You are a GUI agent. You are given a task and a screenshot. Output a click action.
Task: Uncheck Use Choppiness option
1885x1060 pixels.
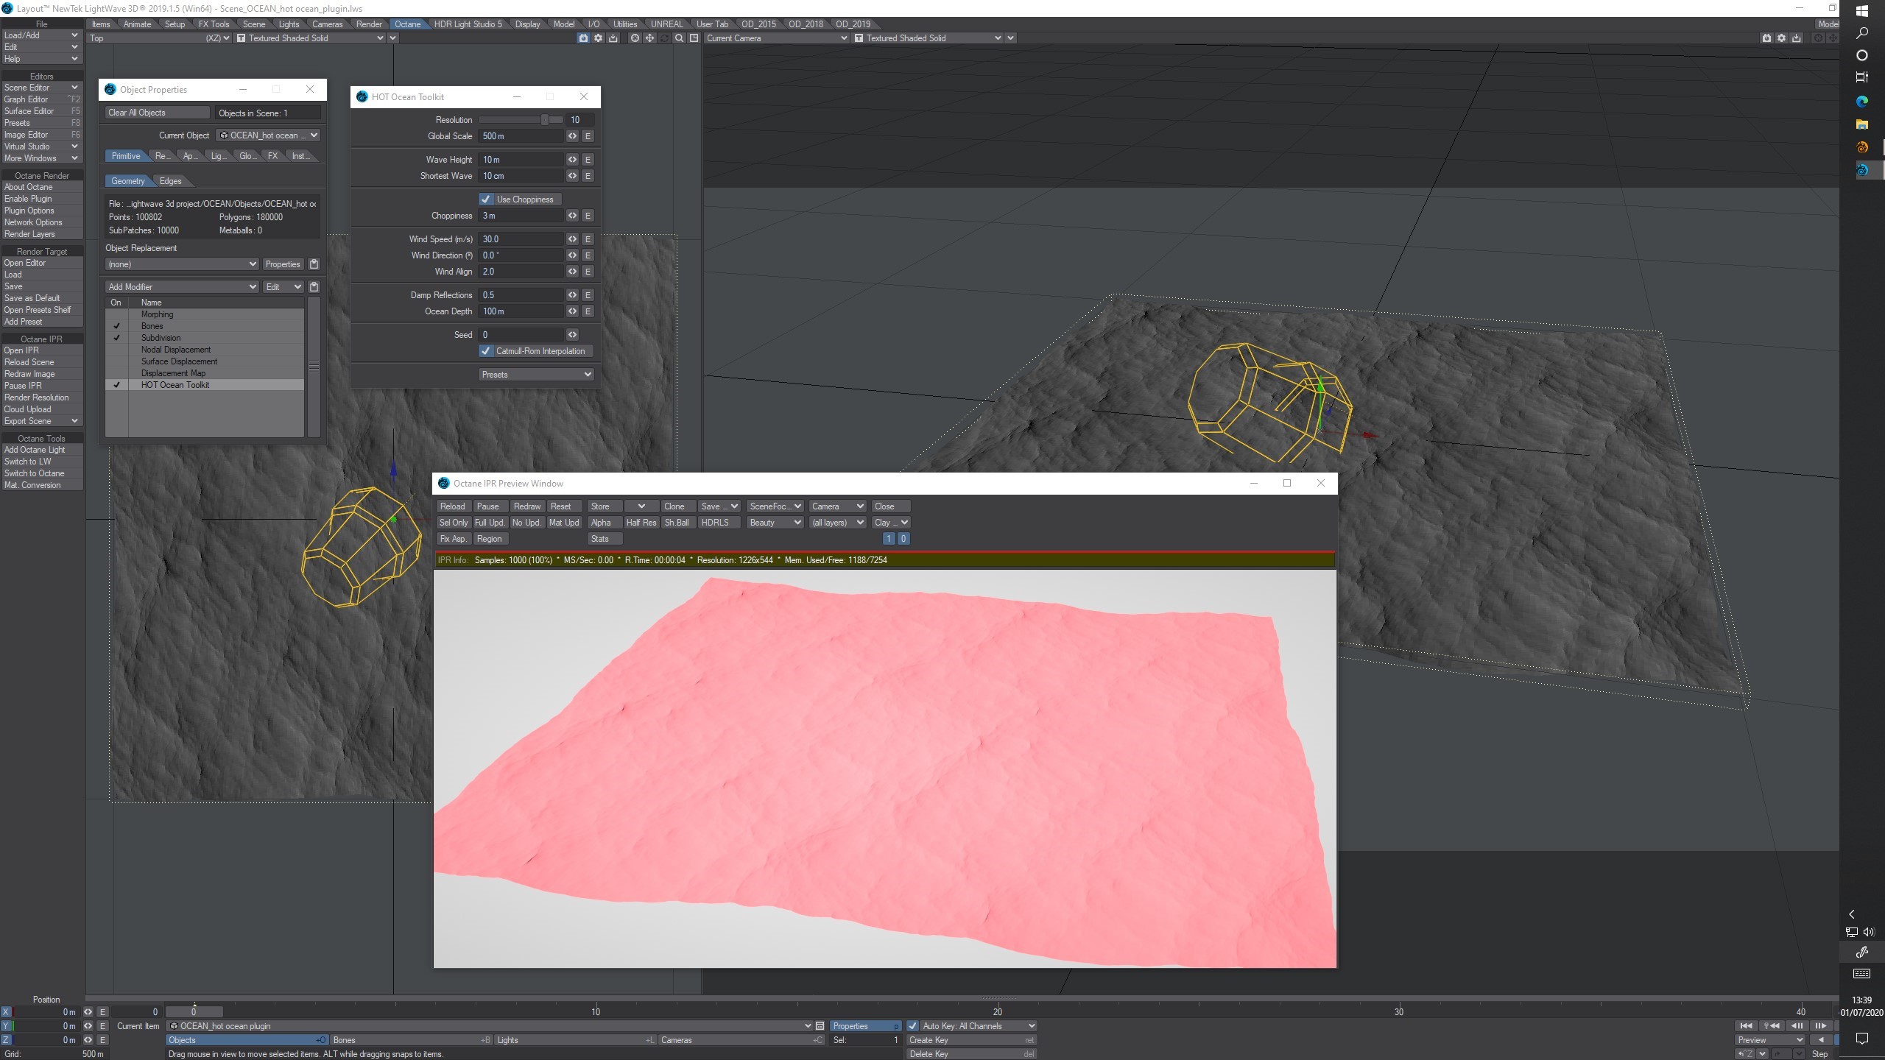pos(485,199)
